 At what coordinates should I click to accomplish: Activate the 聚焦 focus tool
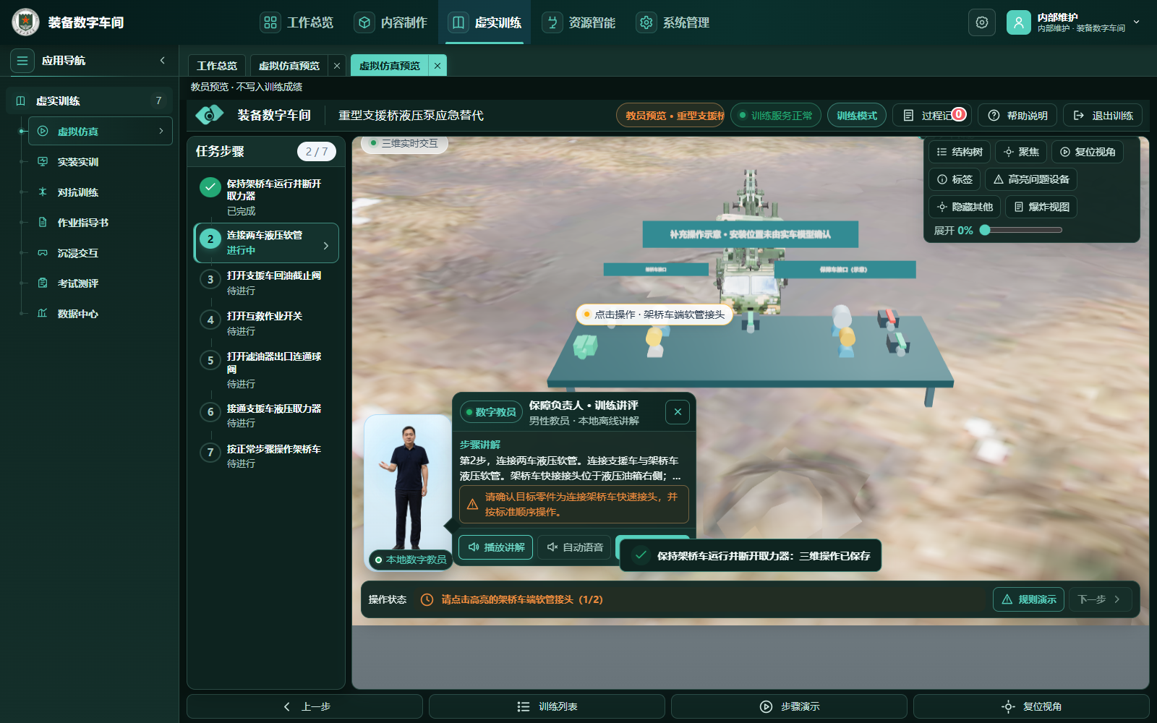(1021, 152)
